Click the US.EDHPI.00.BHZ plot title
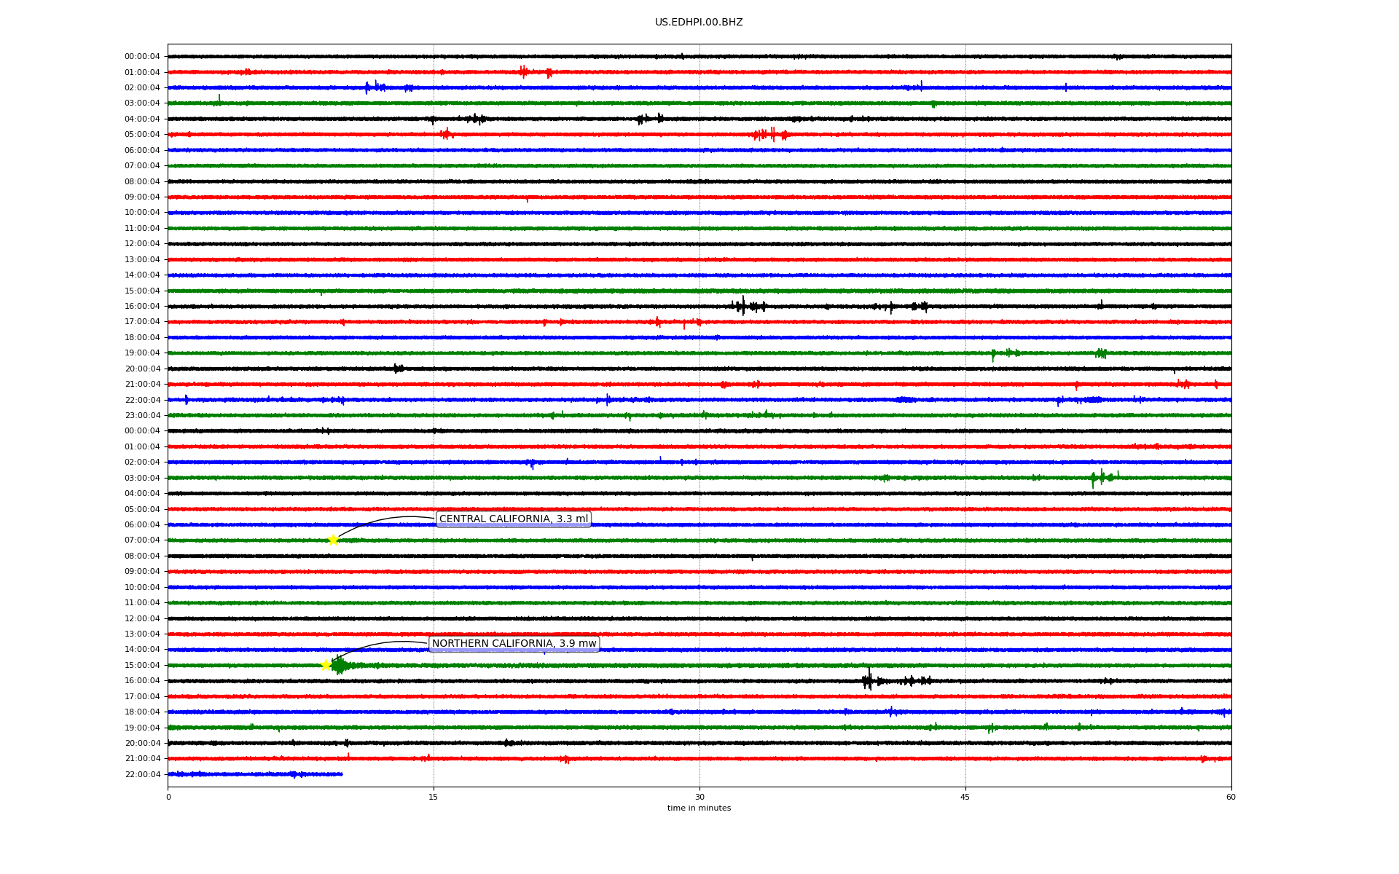This screenshot has height=874, width=1399. [x=699, y=23]
